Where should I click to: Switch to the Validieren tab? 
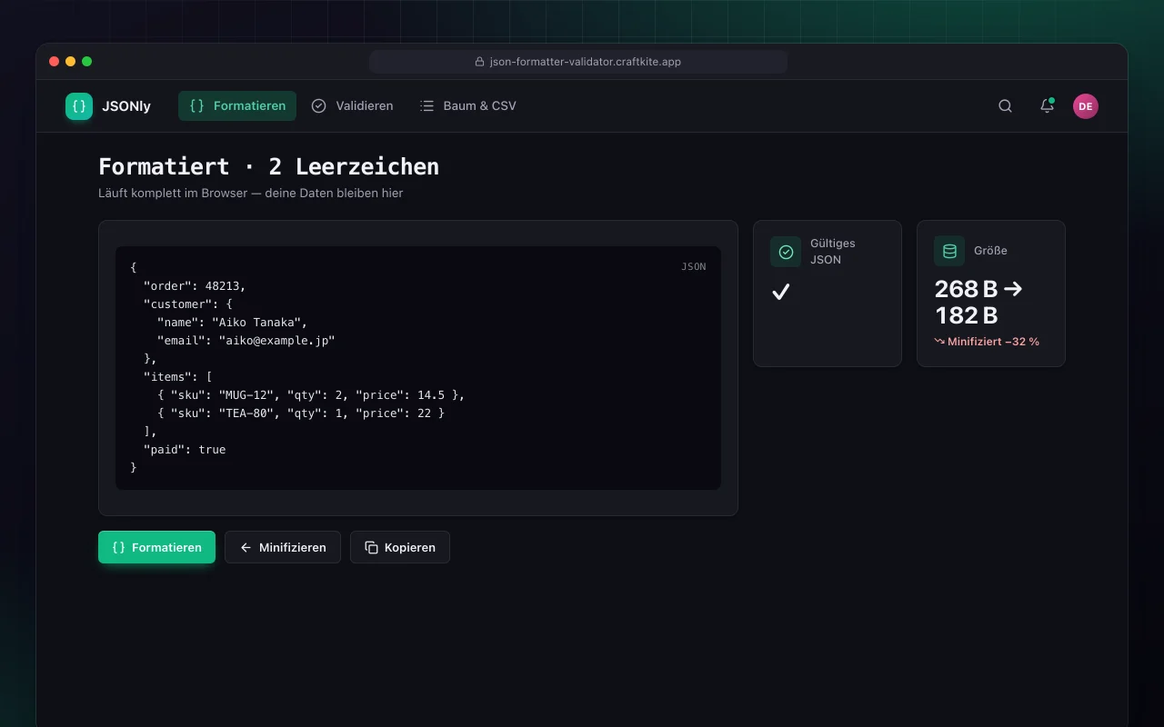[x=352, y=105]
